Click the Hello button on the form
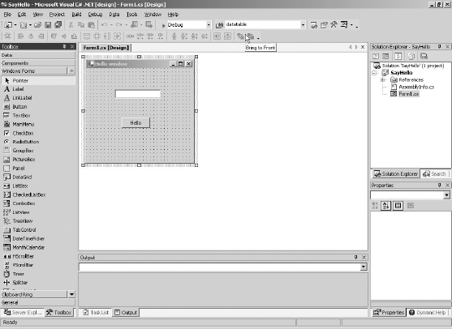Viewport: 452px width, 329px height. (136, 123)
